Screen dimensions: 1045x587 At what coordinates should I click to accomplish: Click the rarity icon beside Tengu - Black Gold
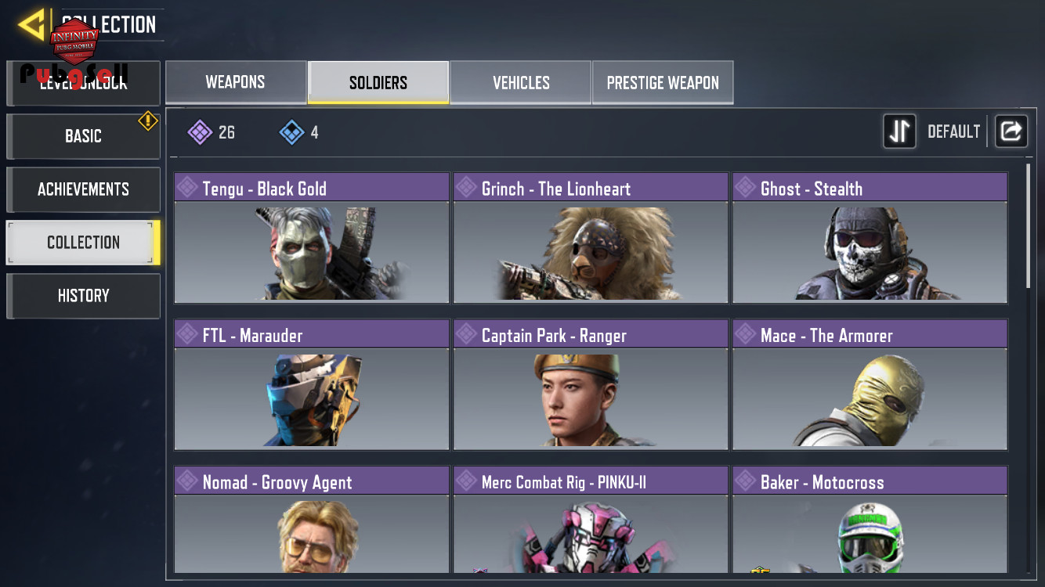coord(187,187)
